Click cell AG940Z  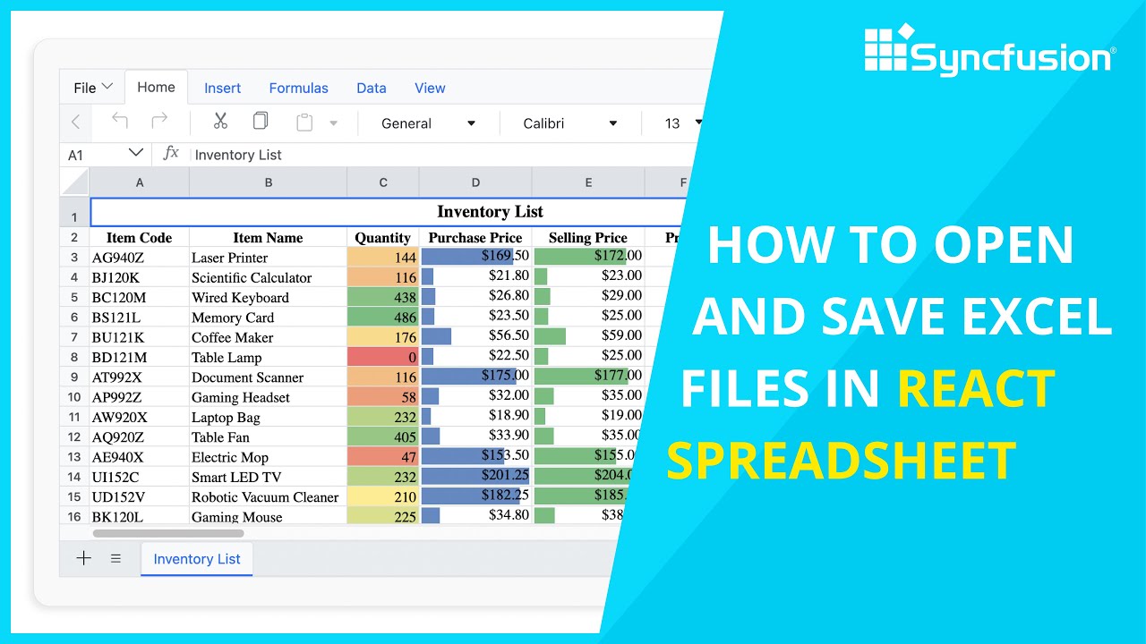click(x=140, y=258)
